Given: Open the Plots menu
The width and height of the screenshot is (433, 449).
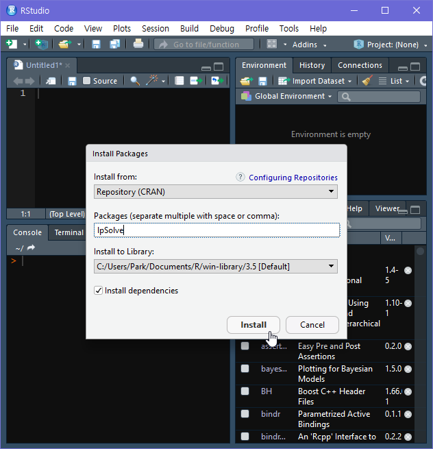Looking at the screenshot, I should pyautogui.click(x=122, y=29).
